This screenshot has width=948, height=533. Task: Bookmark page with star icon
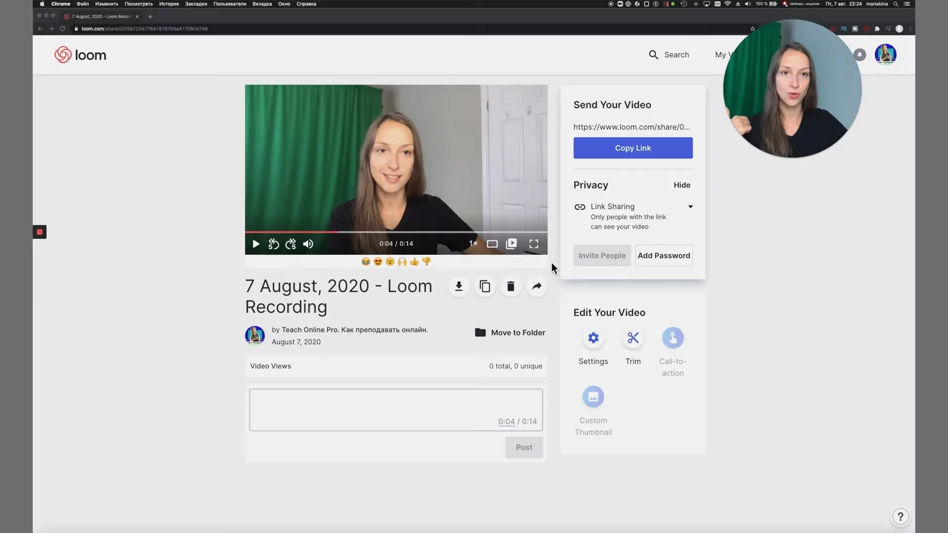752,29
